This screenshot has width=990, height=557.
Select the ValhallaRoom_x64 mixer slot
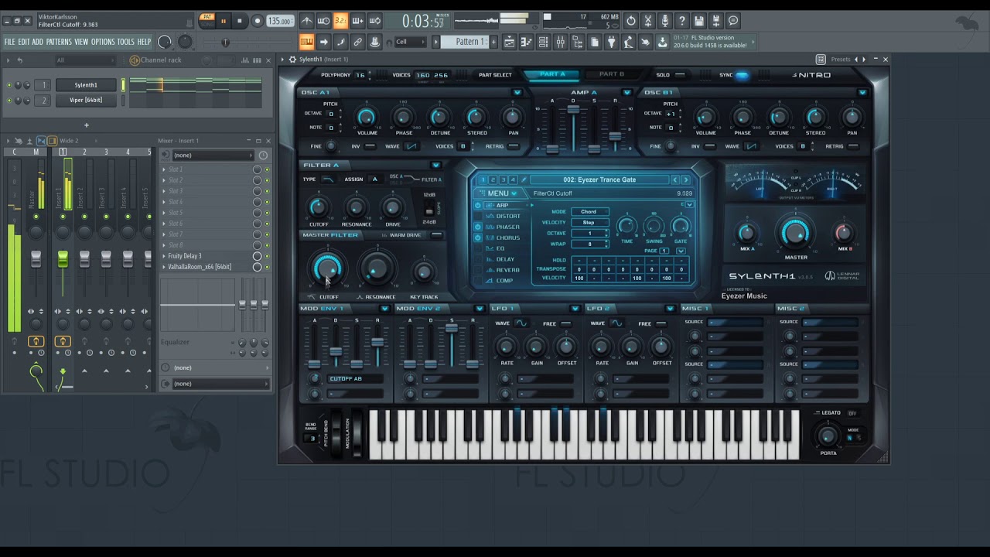[x=207, y=267]
